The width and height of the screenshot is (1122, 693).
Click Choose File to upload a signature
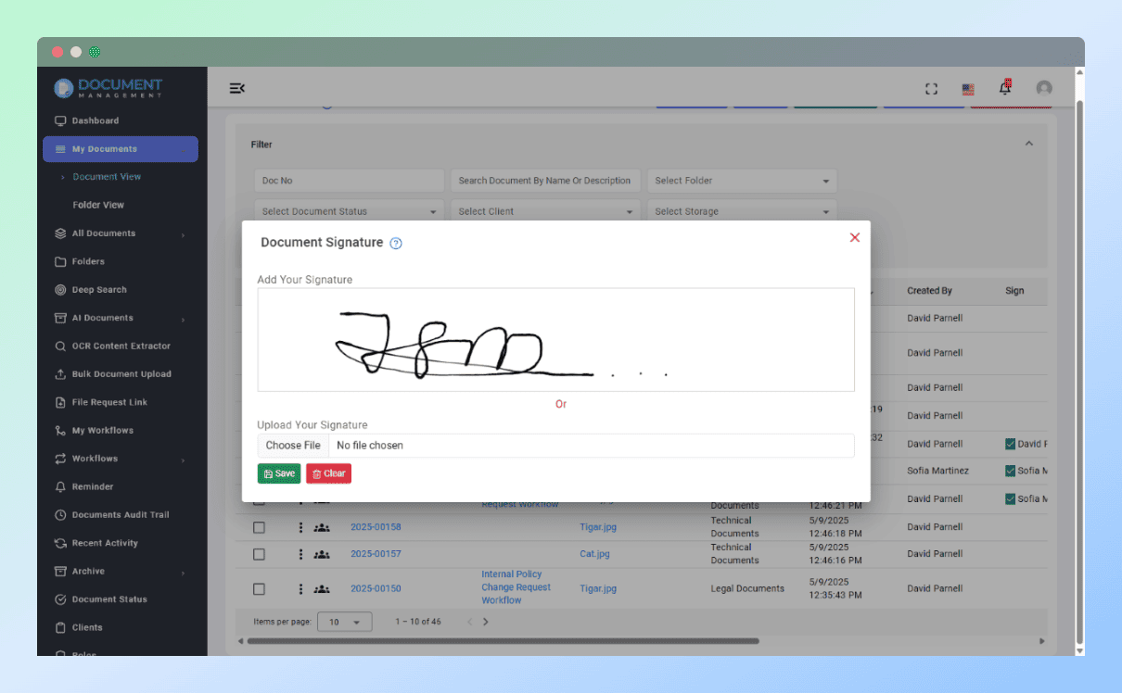[x=293, y=445]
